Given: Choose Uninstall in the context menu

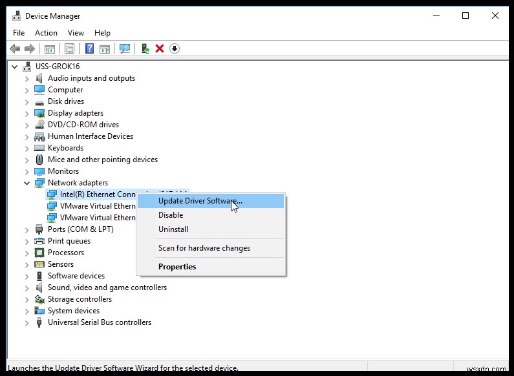Looking at the screenshot, I should tap(211, 229).
